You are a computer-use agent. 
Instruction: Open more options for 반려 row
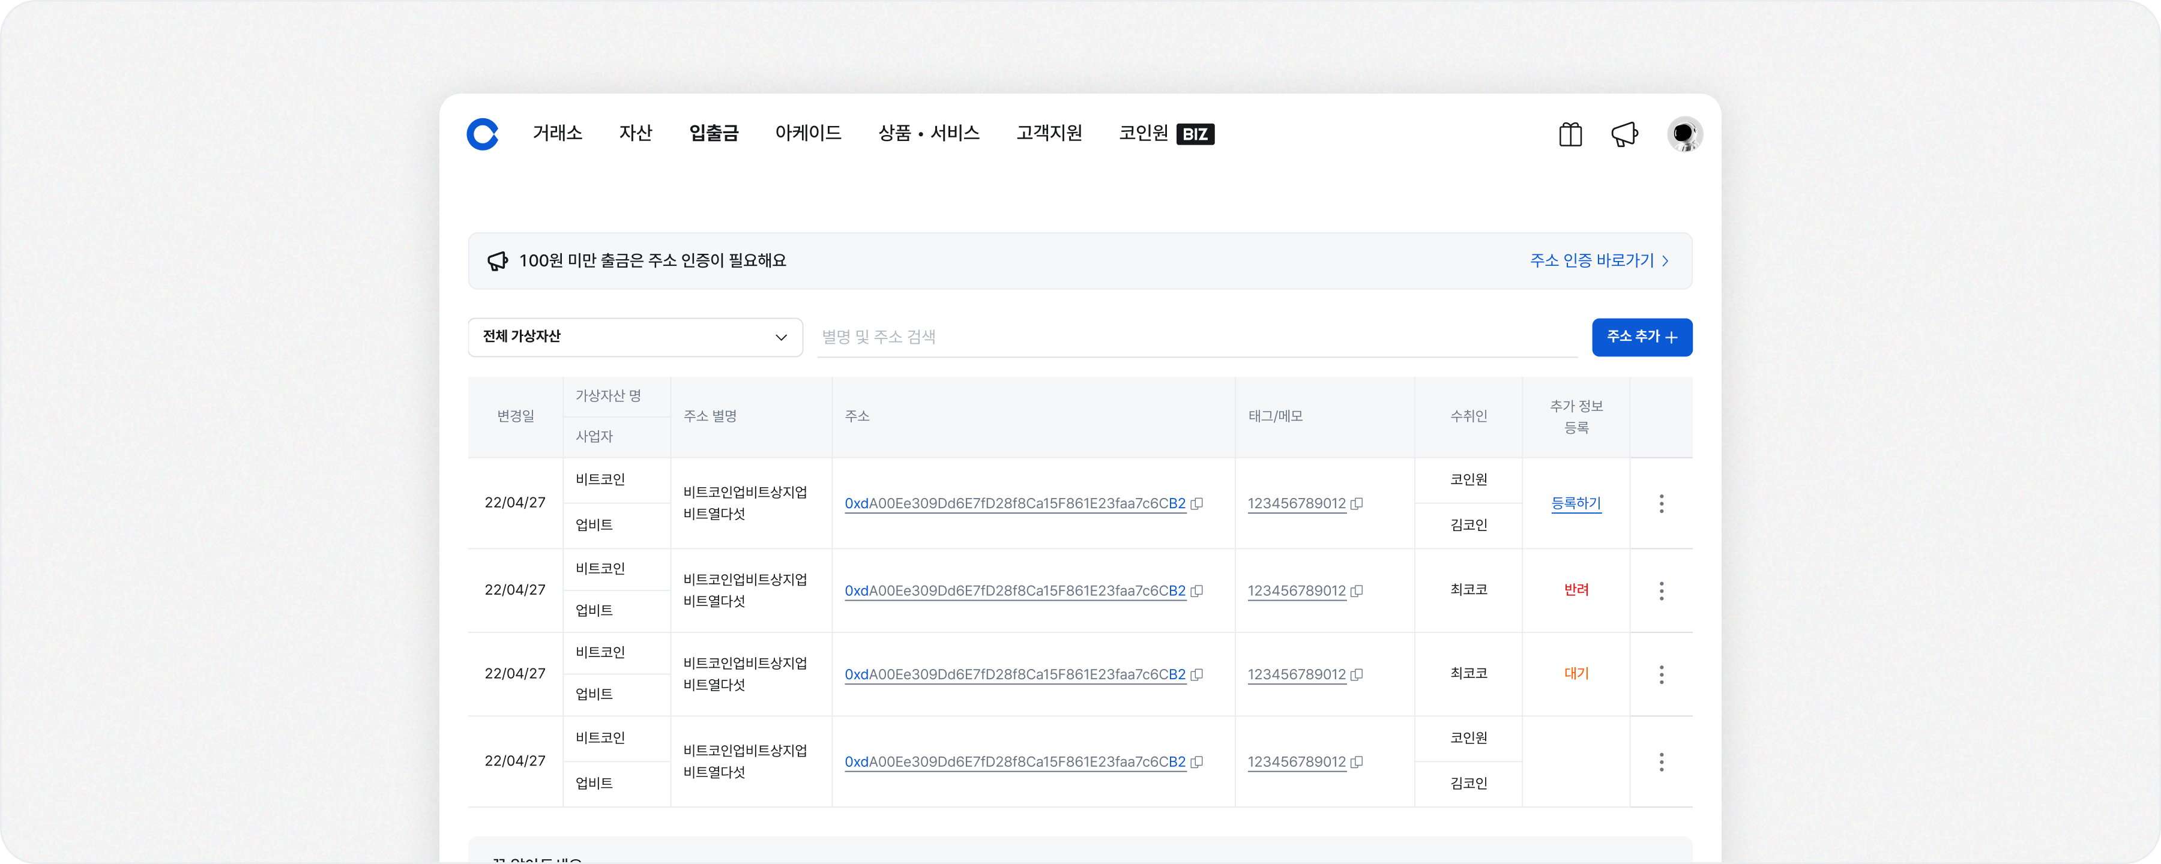[x=1661, y=590]
